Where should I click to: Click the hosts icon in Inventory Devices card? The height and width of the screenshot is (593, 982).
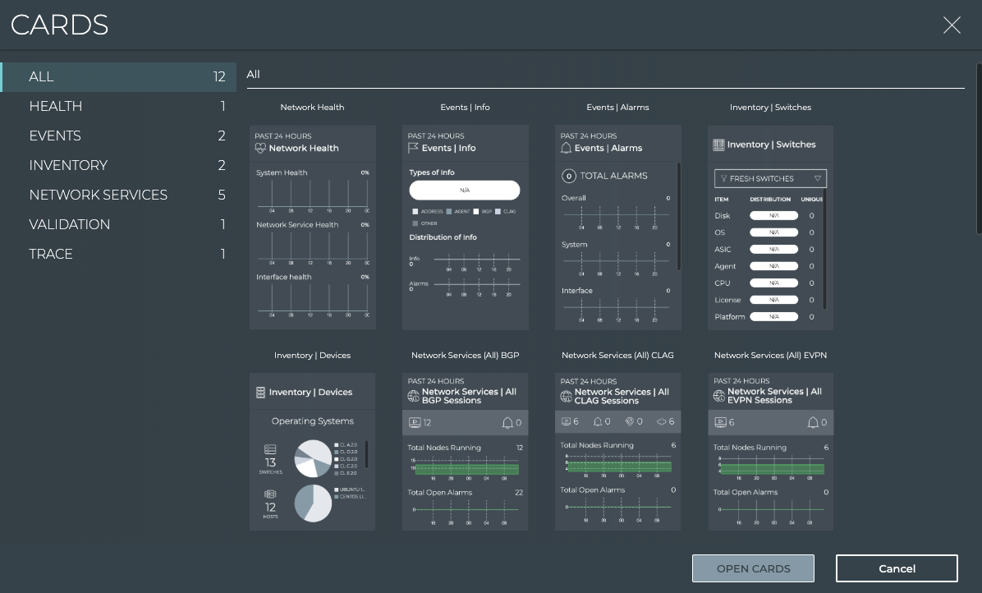270,495
